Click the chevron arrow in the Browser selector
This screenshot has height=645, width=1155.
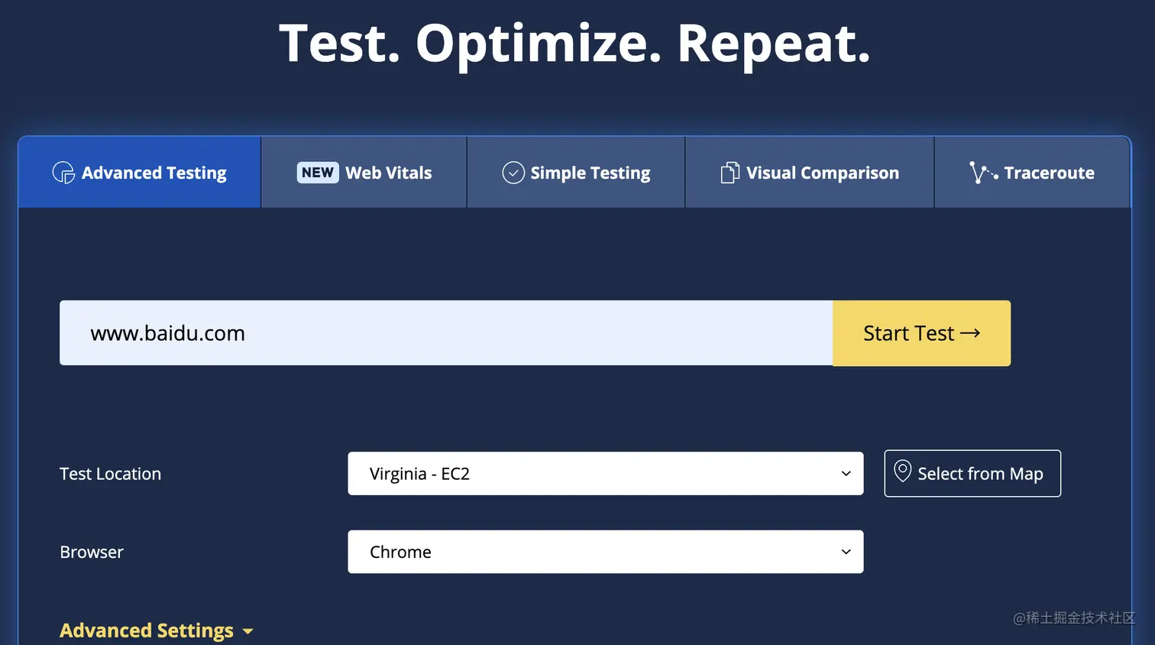[846, 552]
